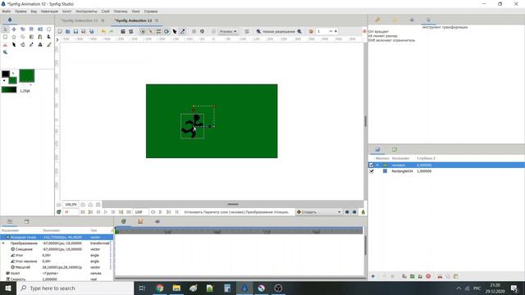
Task: Select the Polygon tool
Action: point(22,37)
